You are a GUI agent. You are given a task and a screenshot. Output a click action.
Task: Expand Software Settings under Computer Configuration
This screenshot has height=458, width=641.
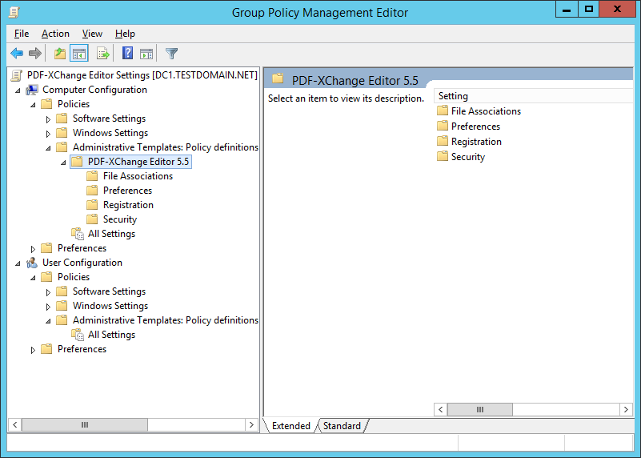coord(48,119)
